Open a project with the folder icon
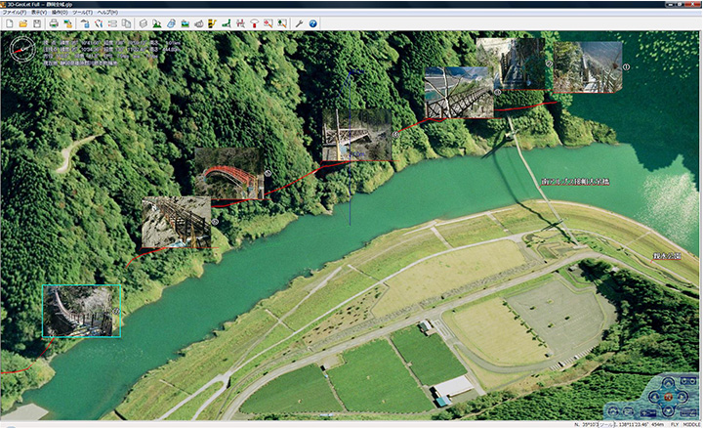Screen dimensions: 703x428 22,23
